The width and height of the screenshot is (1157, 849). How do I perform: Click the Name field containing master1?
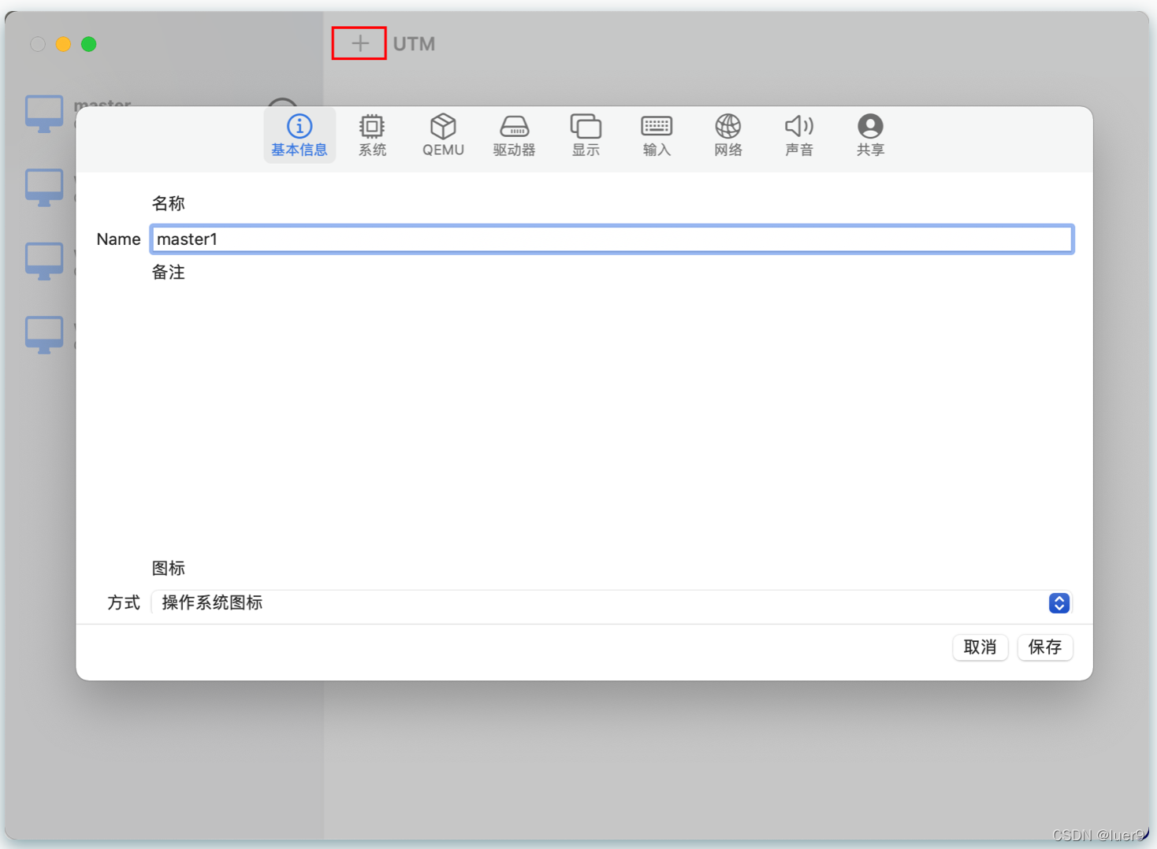pyautogui.click(x=612, y=239)
